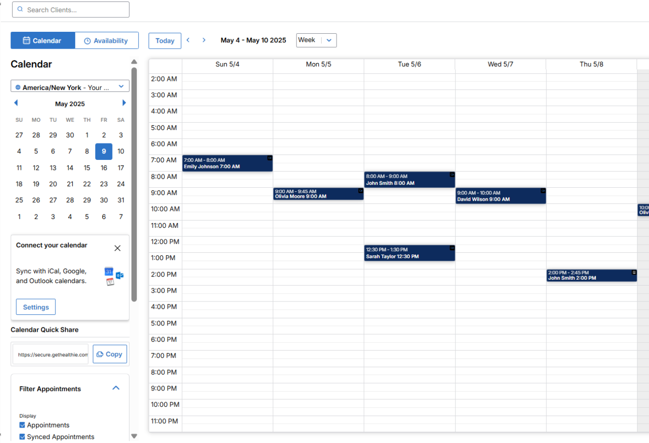Open calendar sync Settings
This screenshot has height=443, width=649.
[36, 307]
